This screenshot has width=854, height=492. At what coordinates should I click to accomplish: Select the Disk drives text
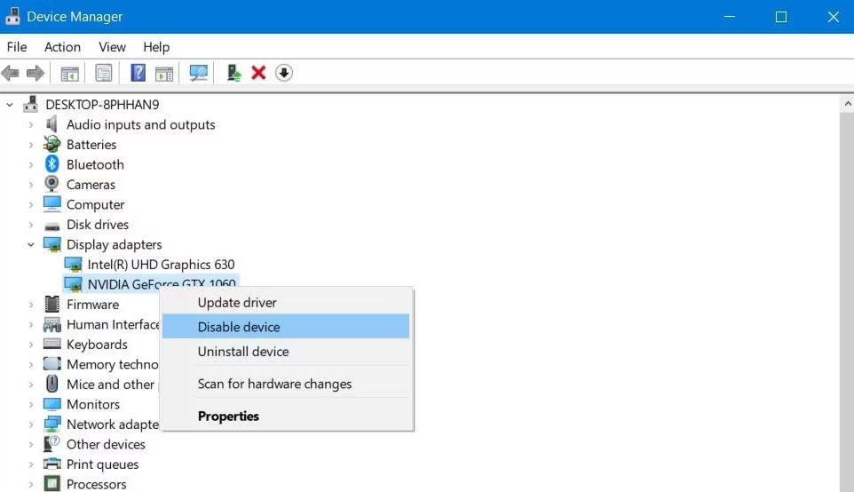pyautogui.click(x=98, y=225)
